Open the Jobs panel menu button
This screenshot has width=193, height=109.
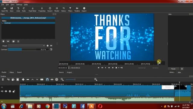click(182, 69)
